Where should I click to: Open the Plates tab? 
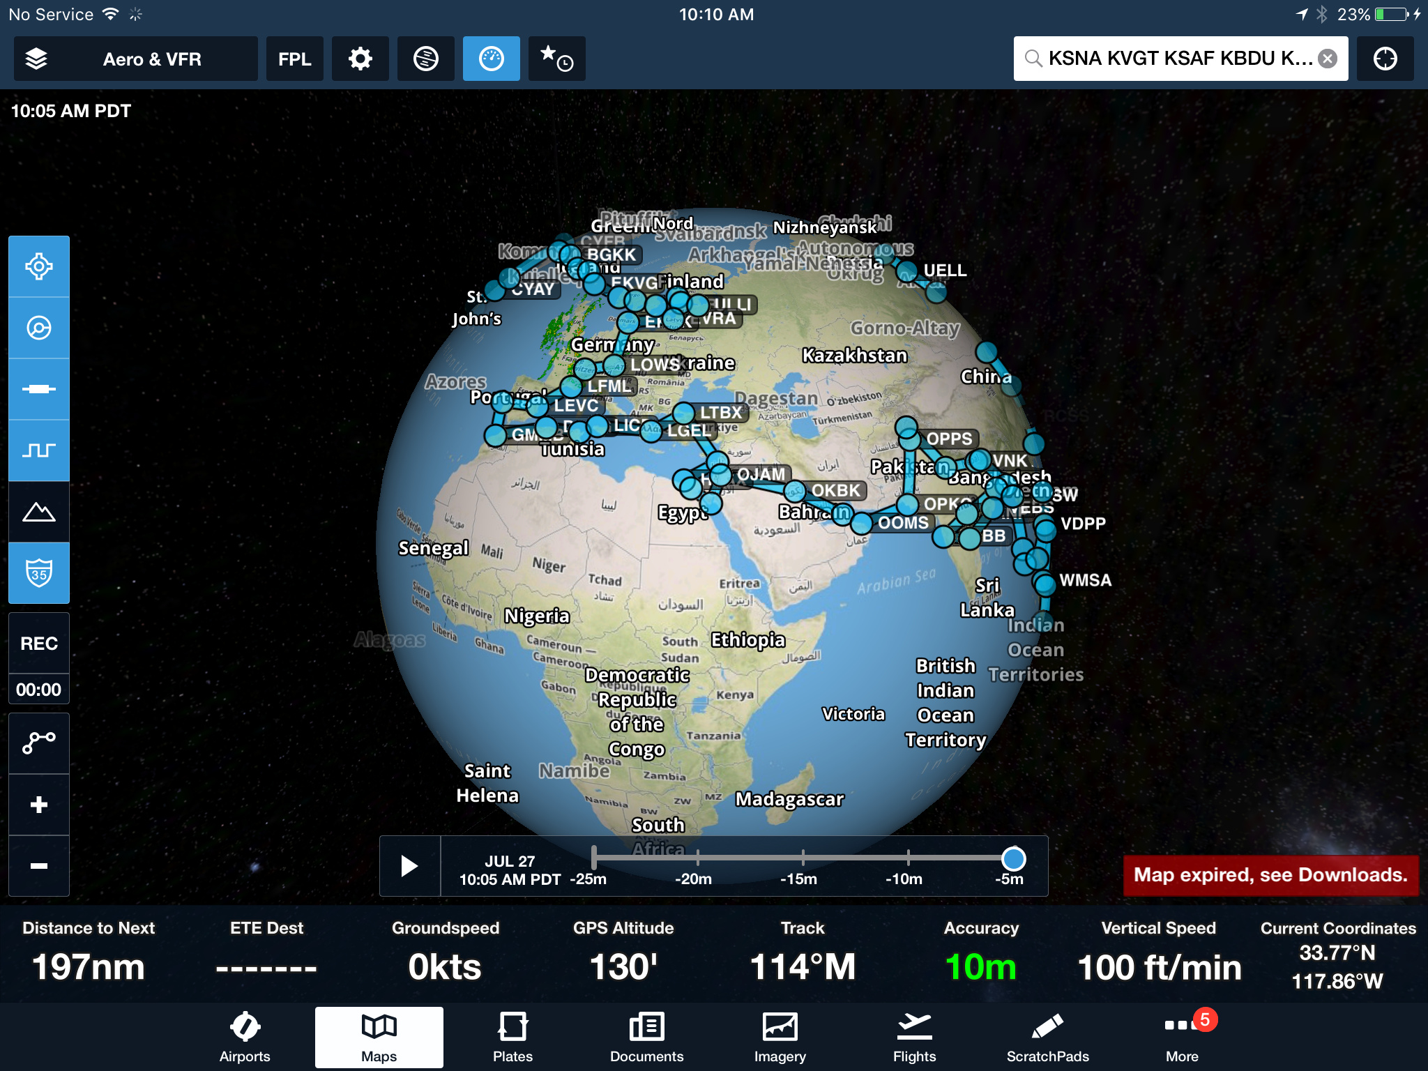[x=512, y=1038]
